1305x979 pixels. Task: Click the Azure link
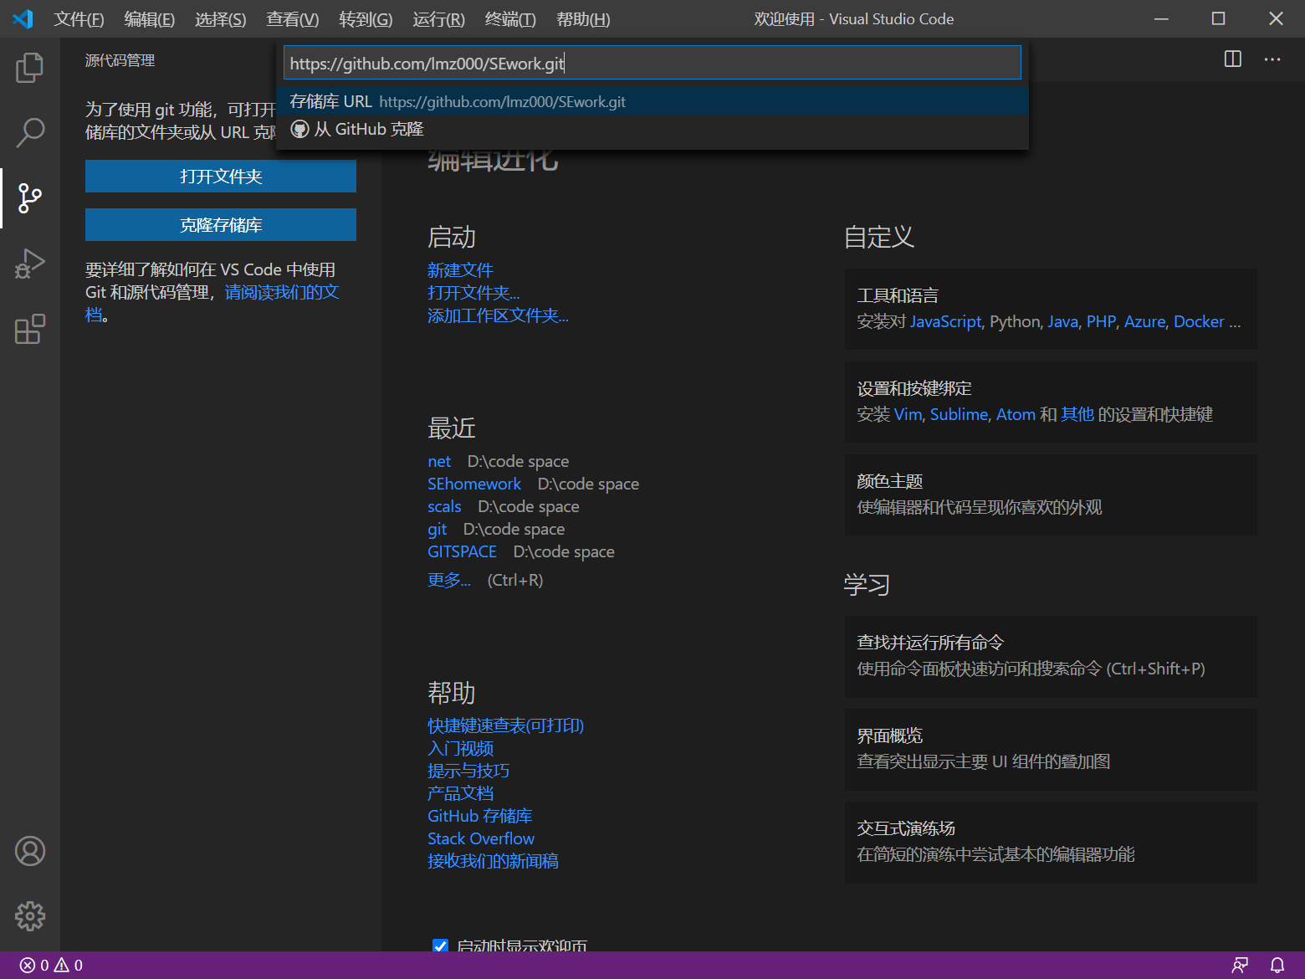coord(1144,321)
